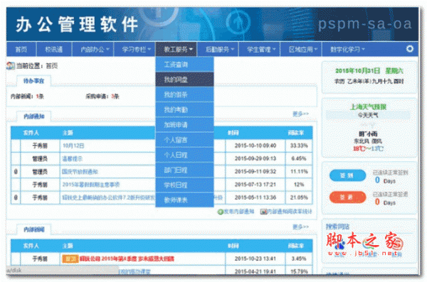This screenshot has height=282, width=427.
Task: Click the current-location people icon beside 当前位置
Action: tap(11, 65)
